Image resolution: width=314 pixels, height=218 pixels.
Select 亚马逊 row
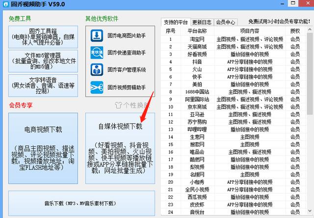tap(234, 114)
